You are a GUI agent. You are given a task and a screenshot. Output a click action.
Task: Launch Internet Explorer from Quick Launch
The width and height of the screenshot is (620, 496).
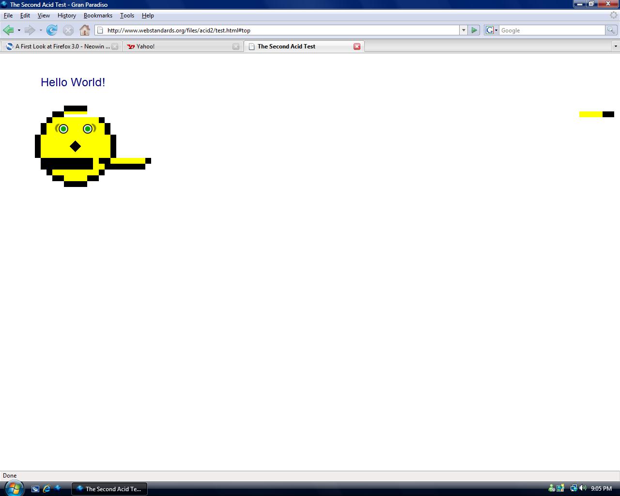(x=46, y=489)
